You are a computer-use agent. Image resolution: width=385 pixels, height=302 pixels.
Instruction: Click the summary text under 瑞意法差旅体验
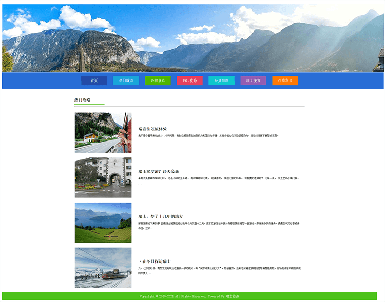point(208,136)
